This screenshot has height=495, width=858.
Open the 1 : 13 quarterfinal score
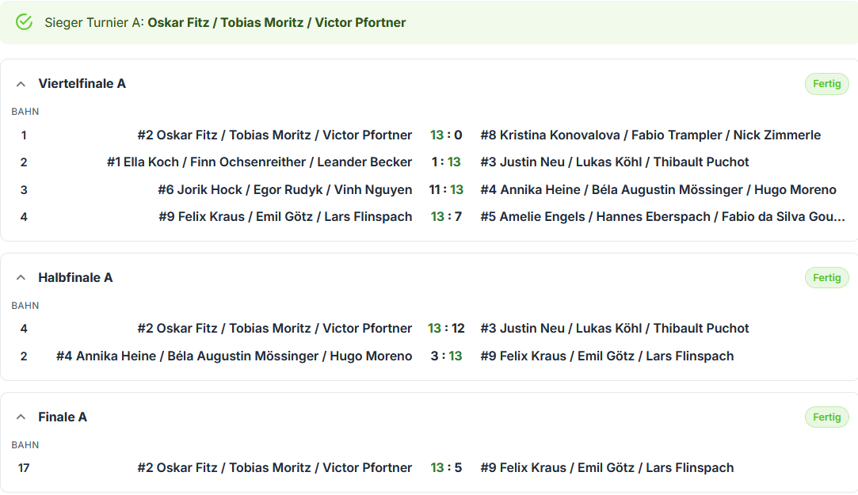coord(446,162)
